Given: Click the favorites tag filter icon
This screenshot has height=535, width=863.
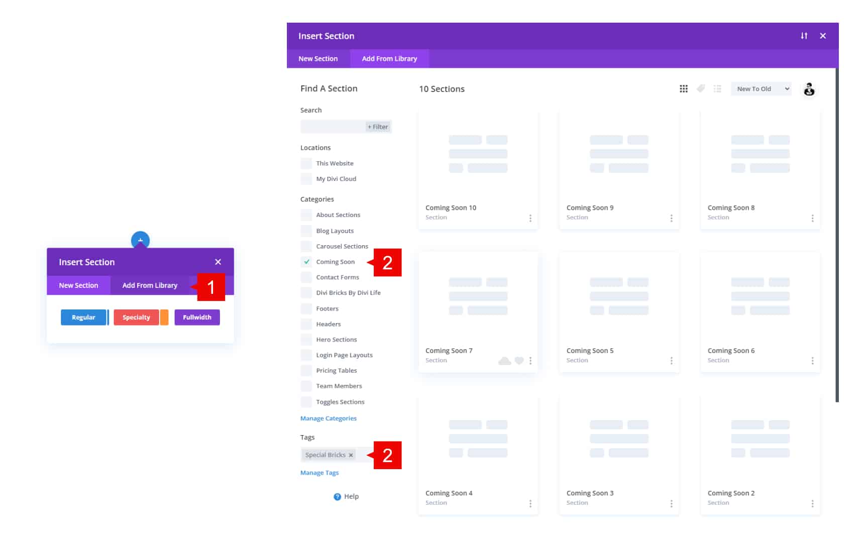Looking at the screenshot, I should [x=701, y=89].
